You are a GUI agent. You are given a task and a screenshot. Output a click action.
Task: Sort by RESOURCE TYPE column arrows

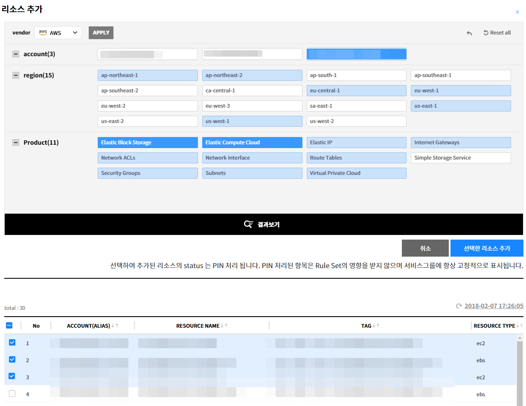(519, 326)
